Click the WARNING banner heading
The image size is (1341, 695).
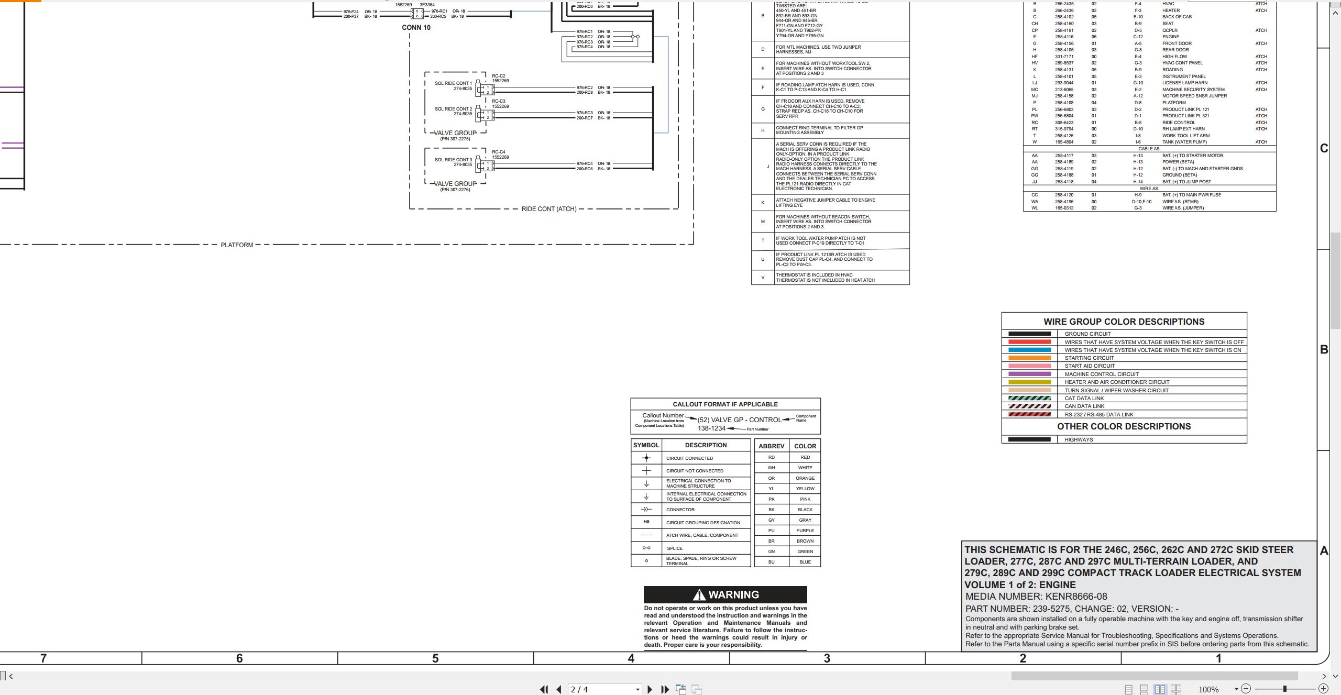click(726, 594)
